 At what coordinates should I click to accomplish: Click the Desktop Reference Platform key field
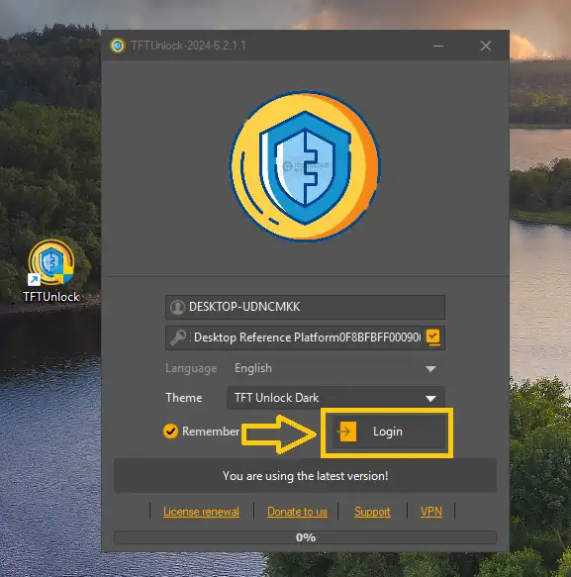[x=305, y=337]
